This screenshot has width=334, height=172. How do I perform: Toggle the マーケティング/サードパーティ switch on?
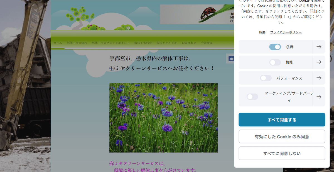[252, 97]
